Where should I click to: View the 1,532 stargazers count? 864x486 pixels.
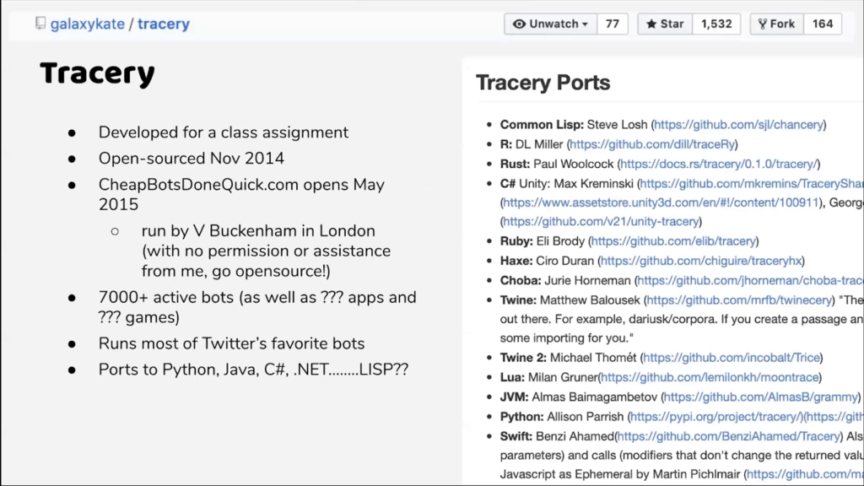(x=716, y=24)
